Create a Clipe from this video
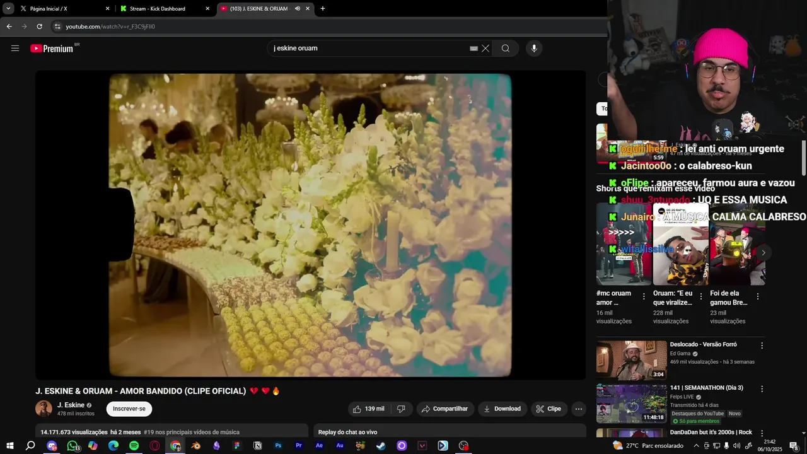The image size is (807, 454). (x=549, y=409)
